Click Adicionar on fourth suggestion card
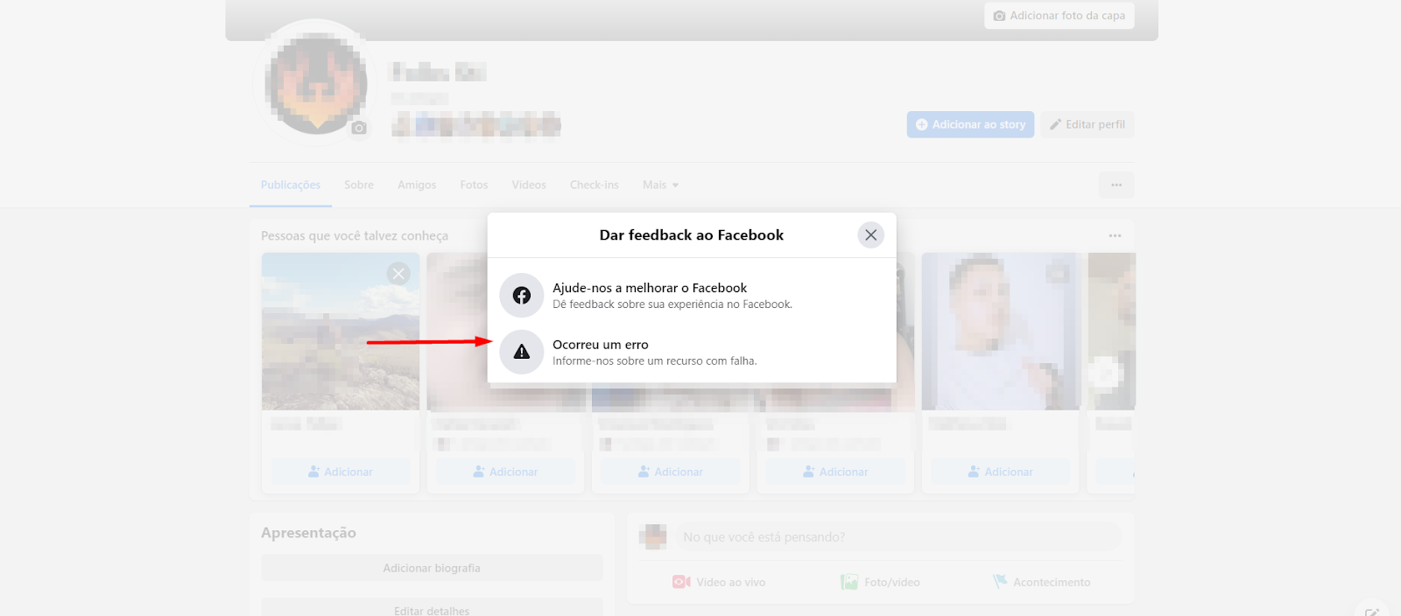Viewport: 1401px width, 616px height. click(835, 472)
